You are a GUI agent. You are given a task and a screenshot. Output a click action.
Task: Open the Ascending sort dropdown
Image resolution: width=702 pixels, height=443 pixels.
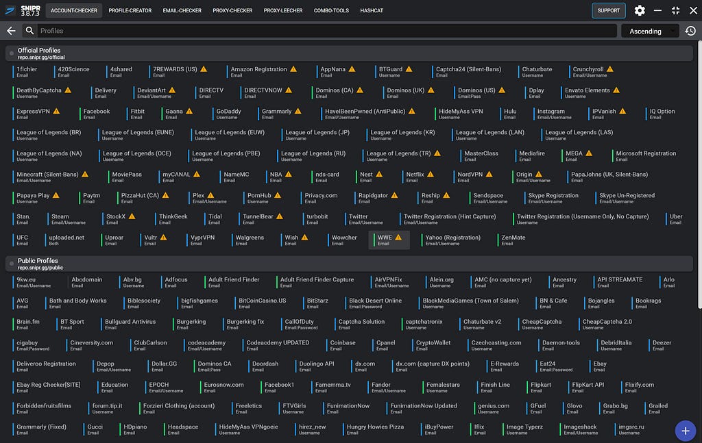tap(650, 31)
